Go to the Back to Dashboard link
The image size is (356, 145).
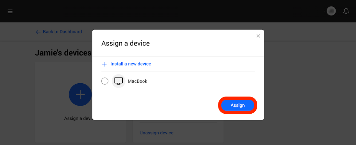62,32
